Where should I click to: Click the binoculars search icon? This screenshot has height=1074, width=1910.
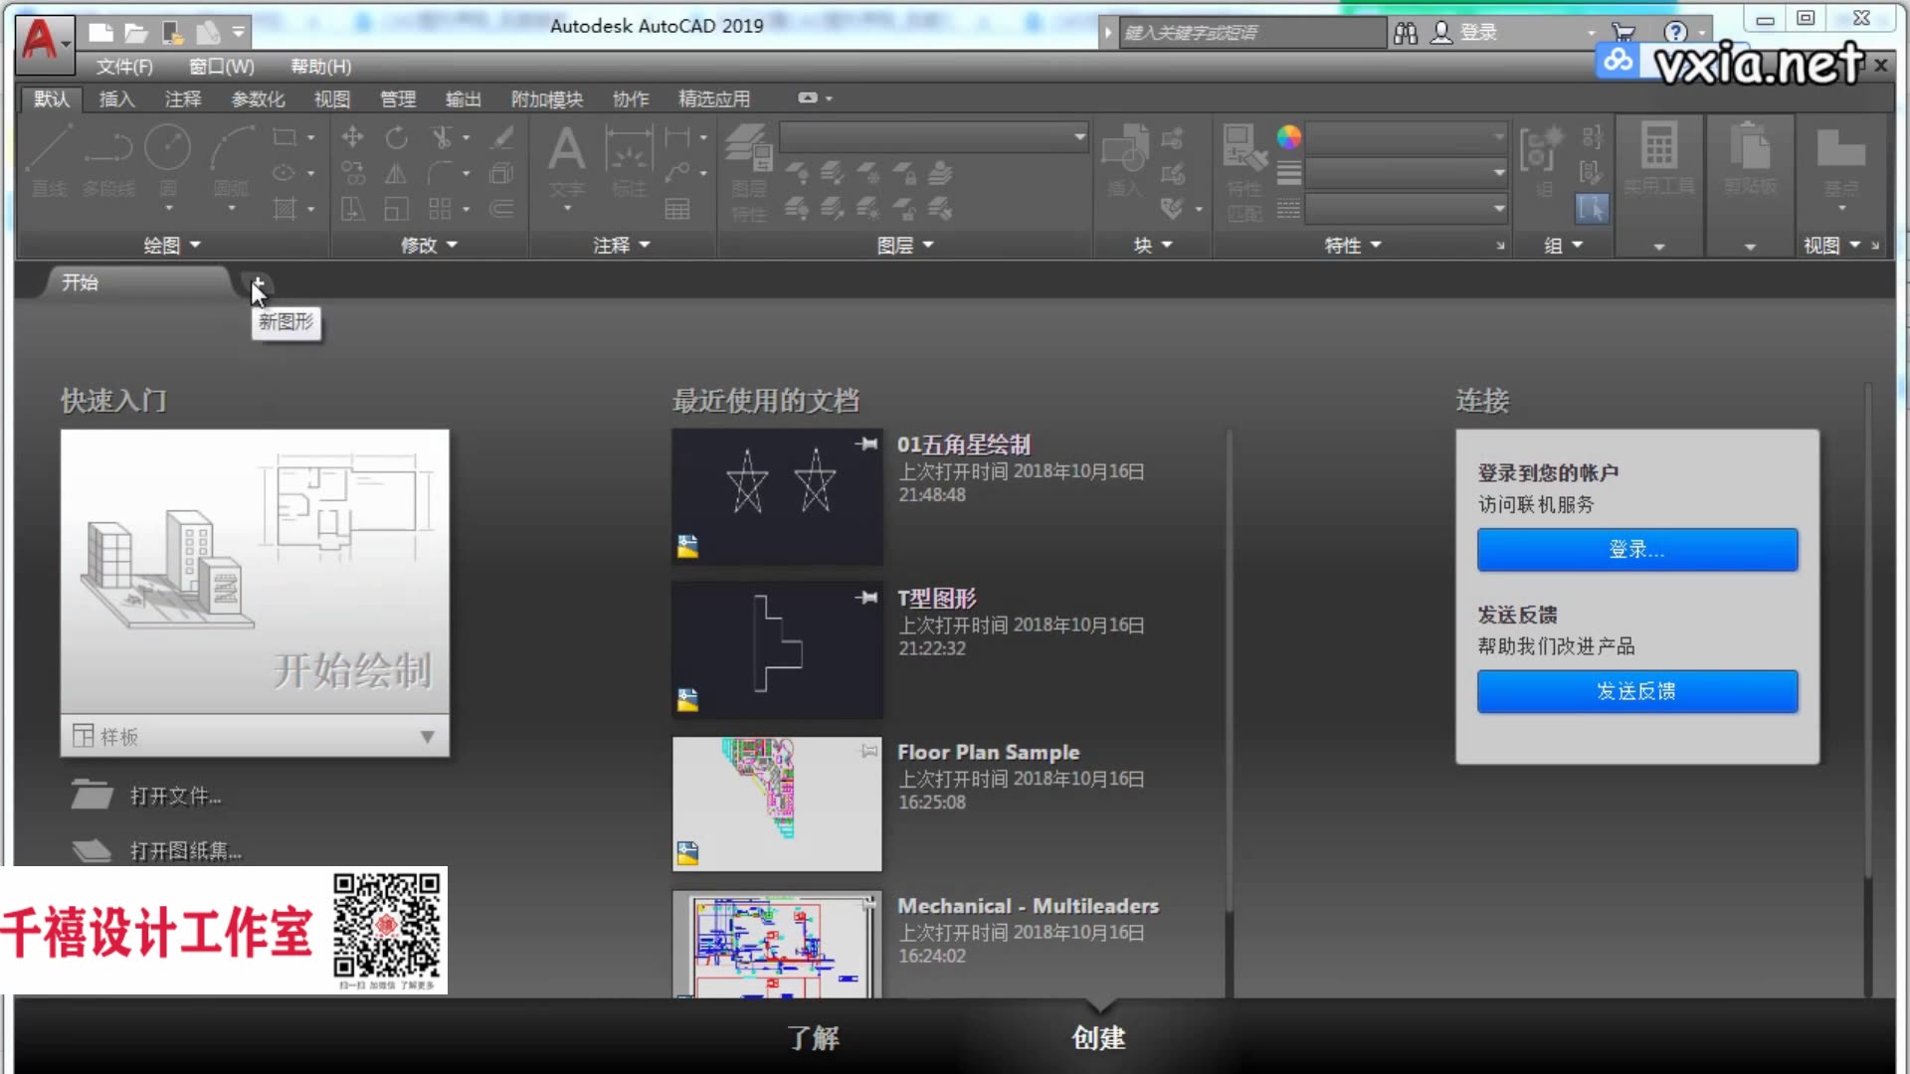point(1406,33)
